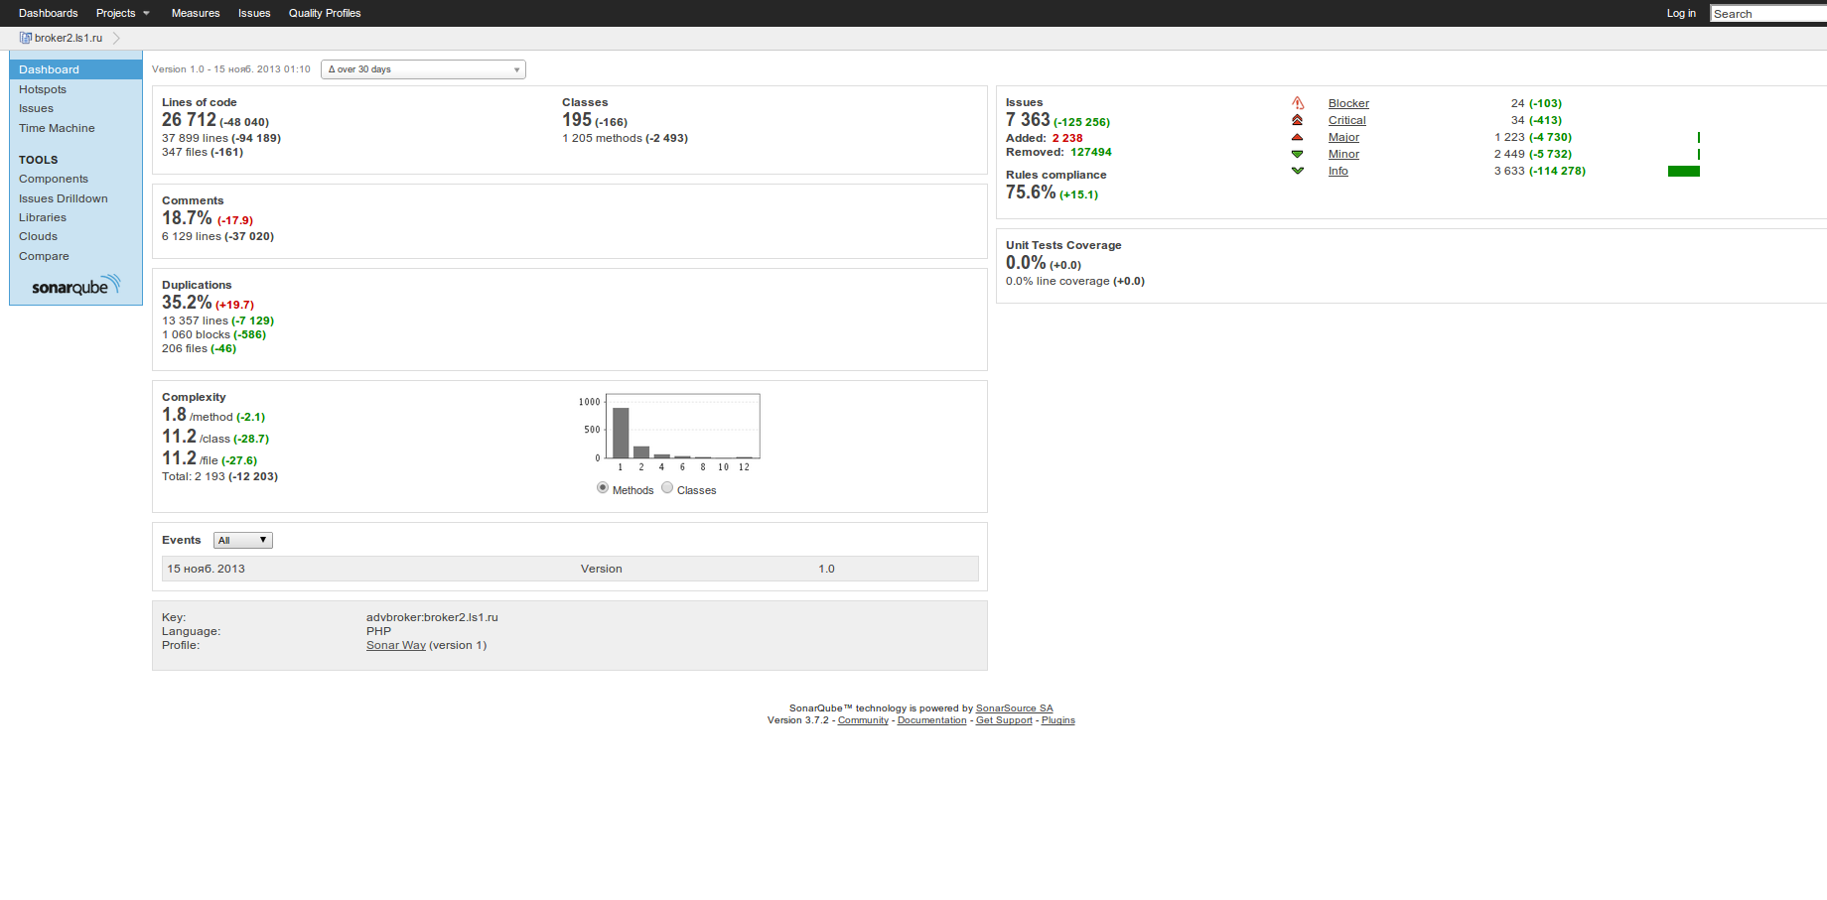This screenshot has width=1827, height=900.
Task: Open the Events All filter dropdown
Action: (x=243, y=541)
